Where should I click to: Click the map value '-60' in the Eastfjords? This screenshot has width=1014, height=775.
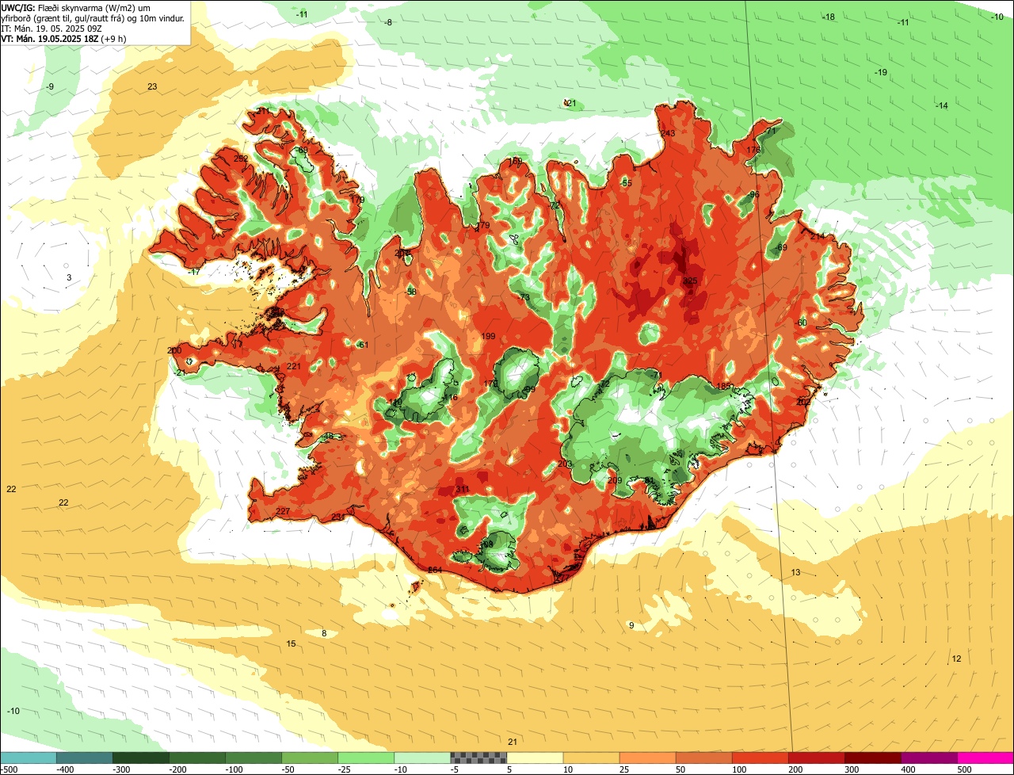click(x=801, y=323)
